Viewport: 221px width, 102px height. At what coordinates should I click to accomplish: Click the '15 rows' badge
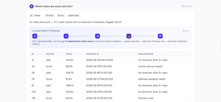pos(50,16)
